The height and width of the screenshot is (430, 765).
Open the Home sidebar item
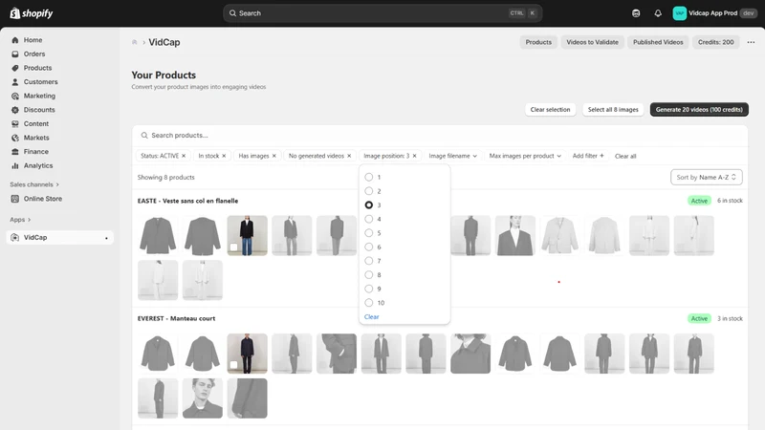coord(33,40)
